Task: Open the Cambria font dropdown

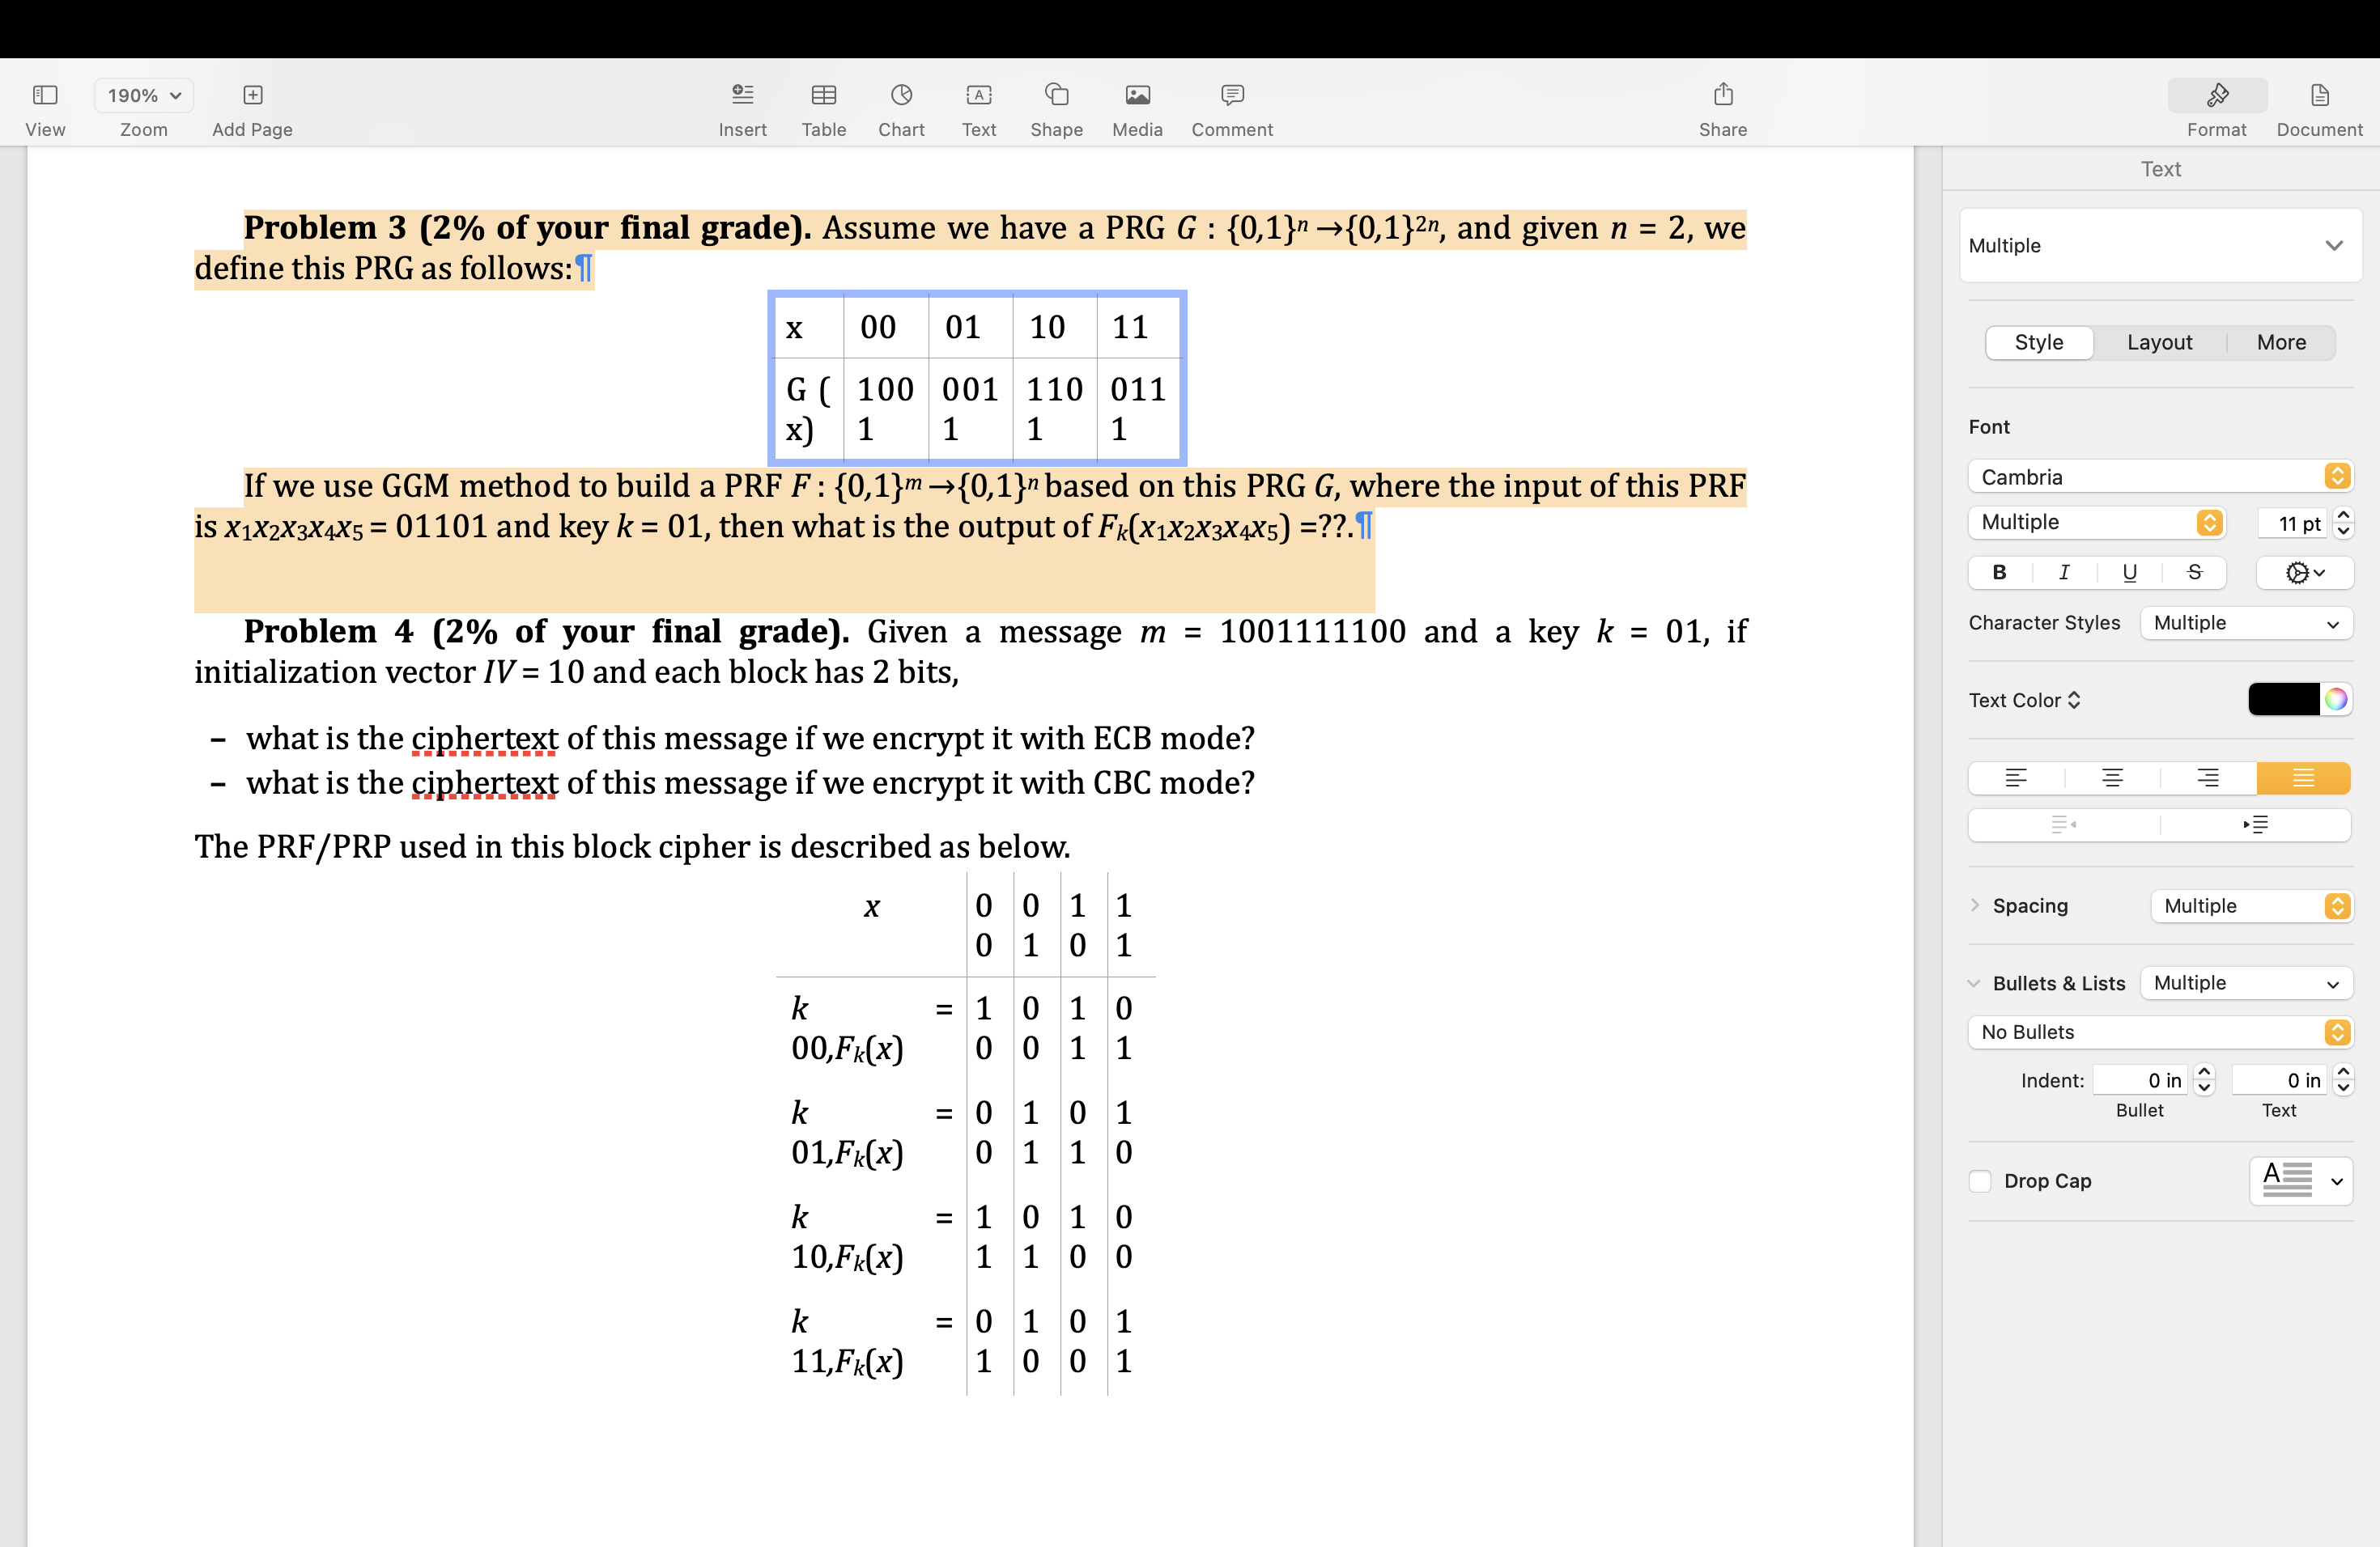Action: [x=2159, y=477]
